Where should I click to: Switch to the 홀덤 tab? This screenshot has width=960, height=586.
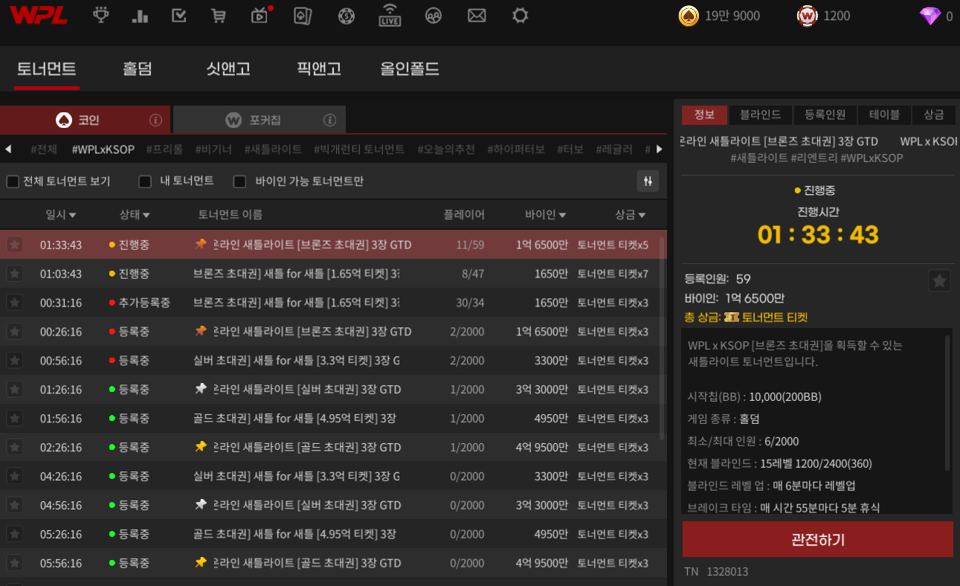tap(138, 69)
